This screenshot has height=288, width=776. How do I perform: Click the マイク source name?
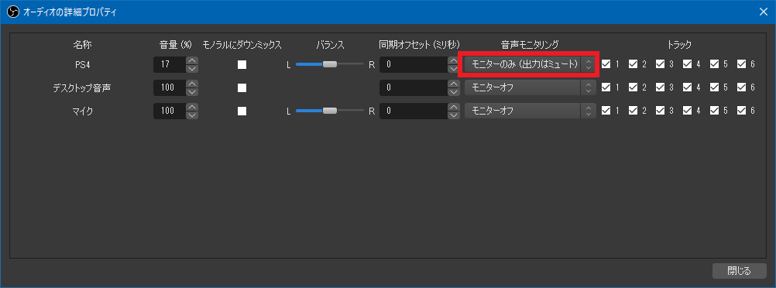point(82,111)
